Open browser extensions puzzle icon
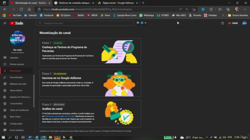The height and width of the screenshot is (140, 250). [211, 9]
